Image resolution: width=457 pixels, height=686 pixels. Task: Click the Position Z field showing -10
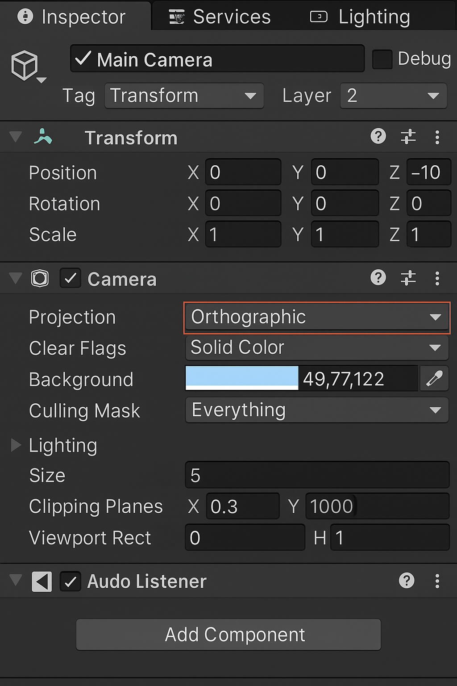coord(429,172)
